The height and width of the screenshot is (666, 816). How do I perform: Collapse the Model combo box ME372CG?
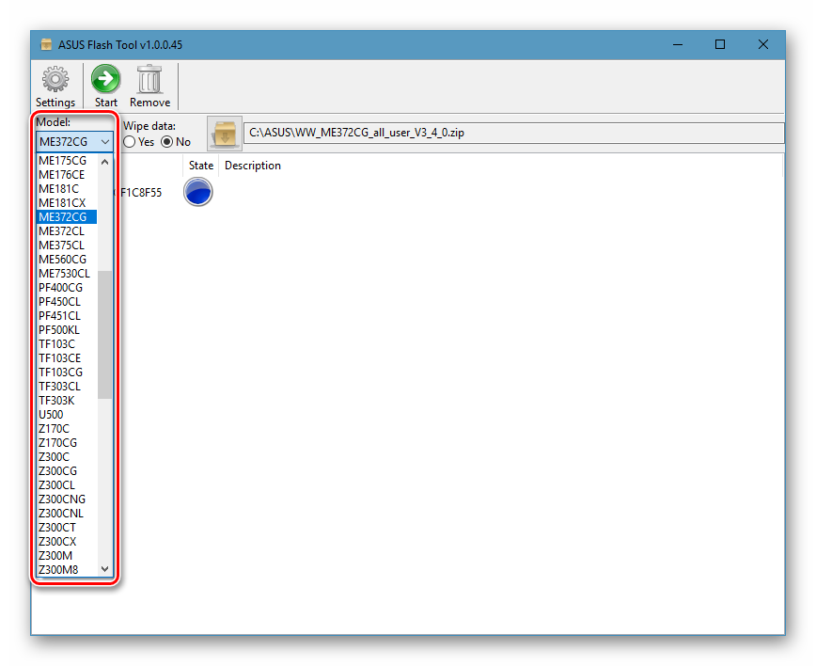pyautogui.click(x=74, y=142)
